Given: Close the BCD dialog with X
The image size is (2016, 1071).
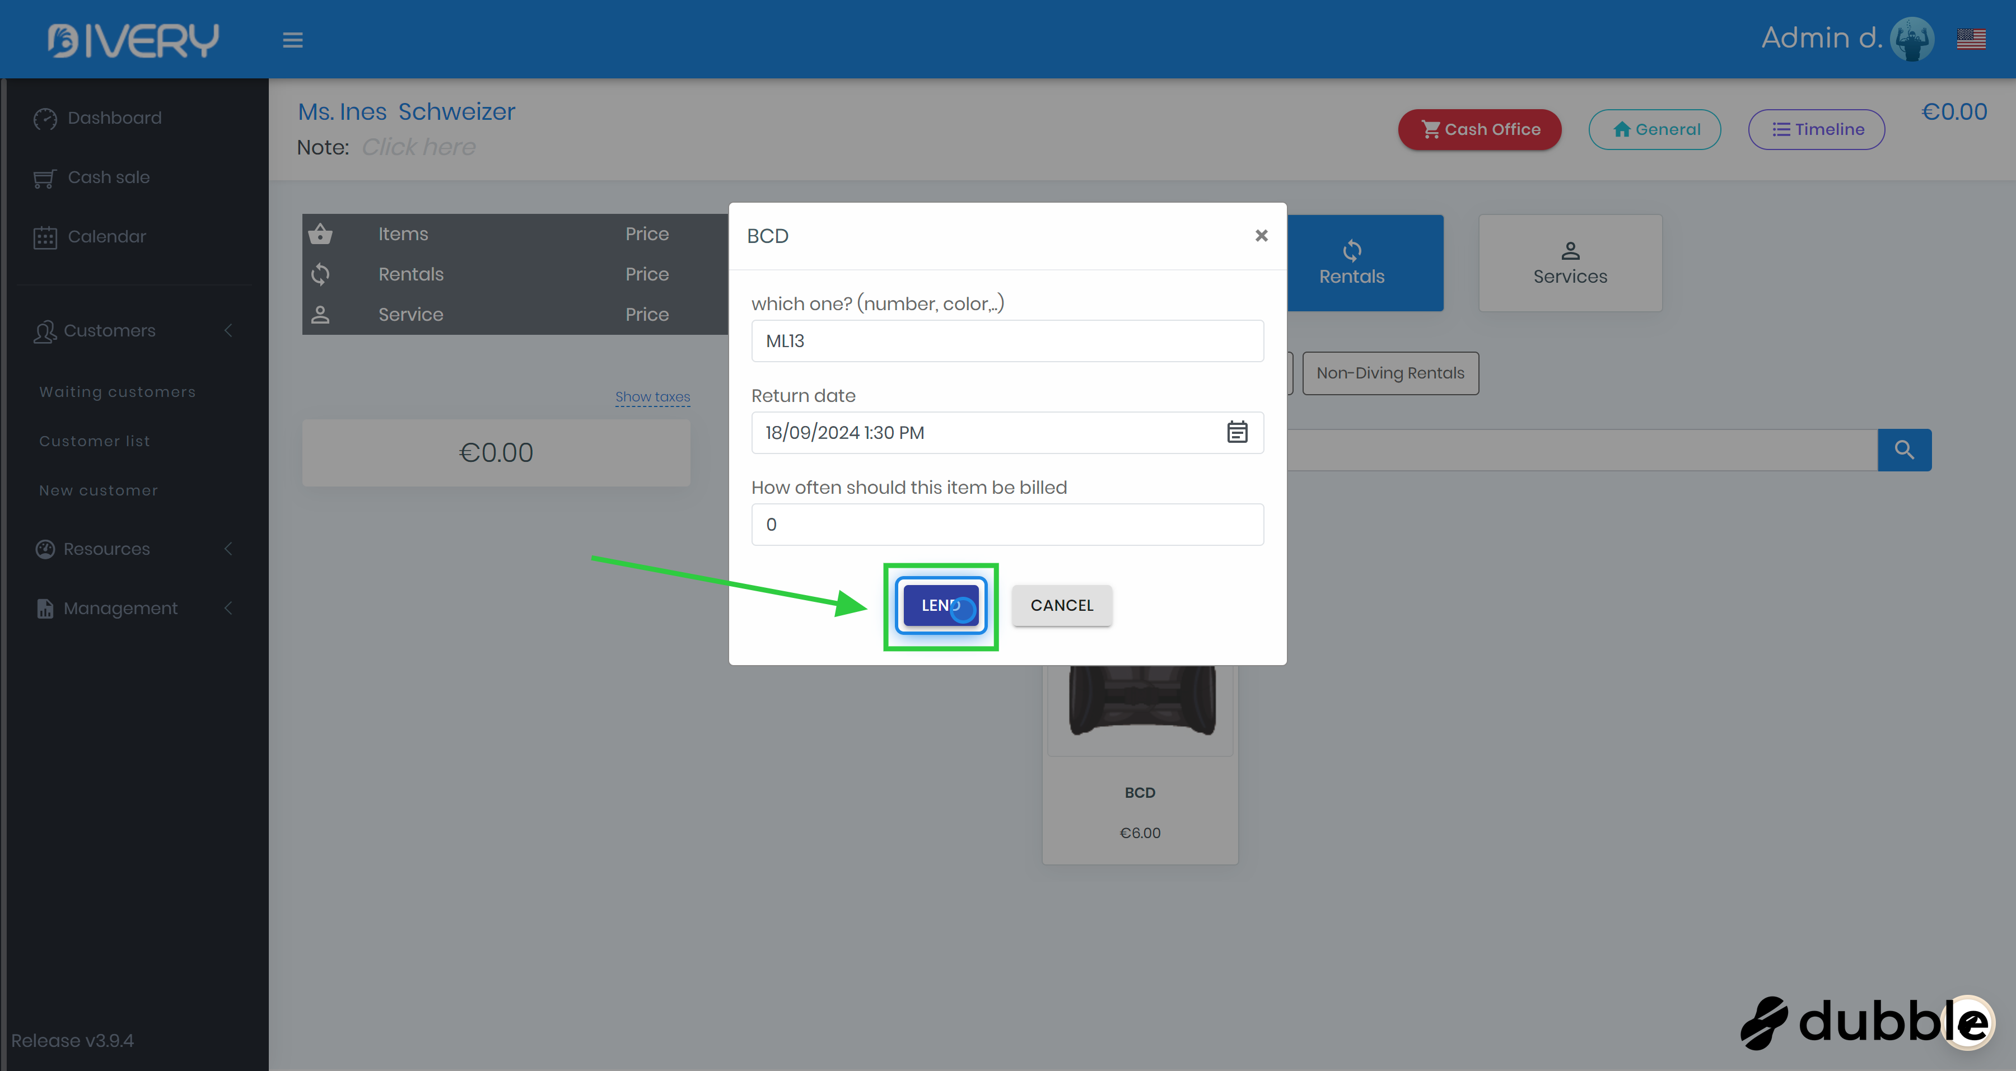Looking at the screenshot, I should [1261, 236].
